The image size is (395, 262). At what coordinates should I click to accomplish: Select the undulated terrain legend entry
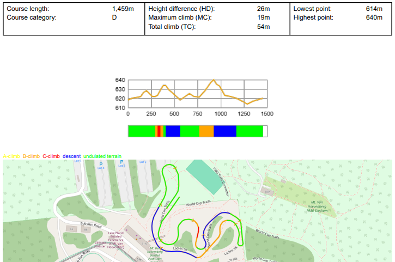(x=102, y=156)
